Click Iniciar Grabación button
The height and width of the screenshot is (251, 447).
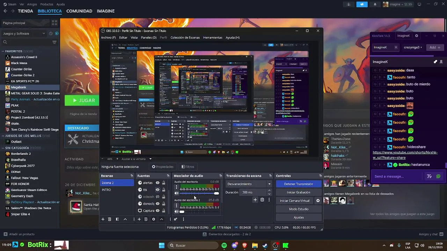(x=299, y=192)
